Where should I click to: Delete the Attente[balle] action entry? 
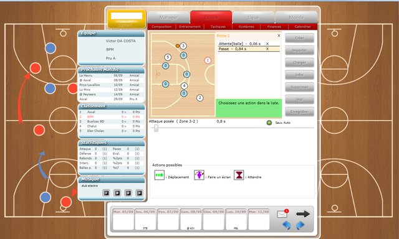267,44
